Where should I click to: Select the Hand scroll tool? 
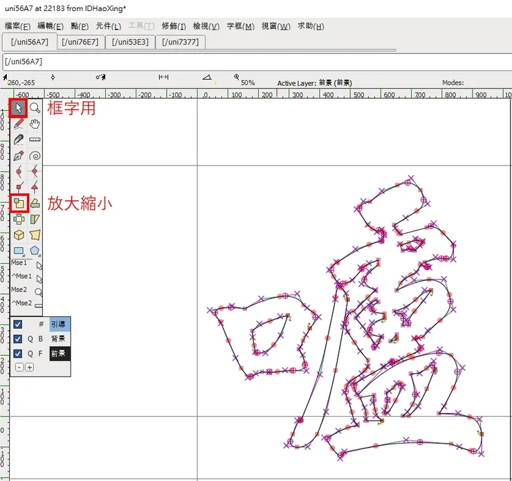[x=35, y=124]
